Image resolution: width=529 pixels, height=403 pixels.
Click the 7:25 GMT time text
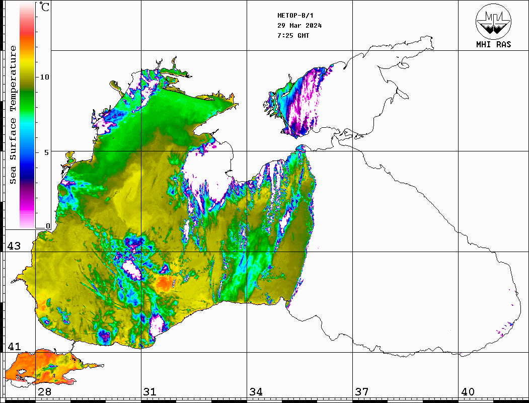(293, 35)
